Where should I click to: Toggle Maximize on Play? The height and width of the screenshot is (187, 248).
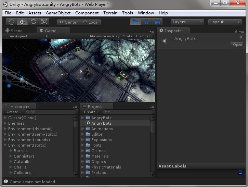click(105, 36)
